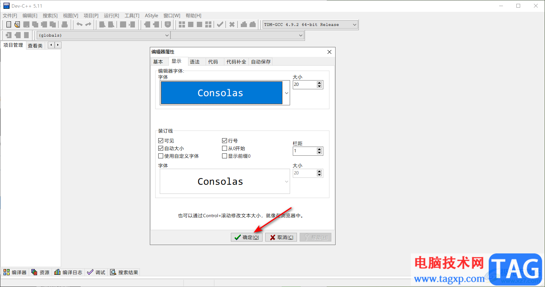This screenshot has width=545, height=287.
Task: Open the 编译日志 bottom panel tab
Action: click(68, 272)
